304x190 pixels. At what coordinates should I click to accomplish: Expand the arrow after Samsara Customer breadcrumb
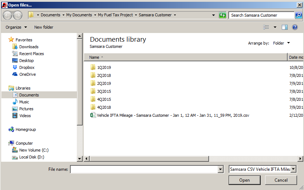pos(175,15)
